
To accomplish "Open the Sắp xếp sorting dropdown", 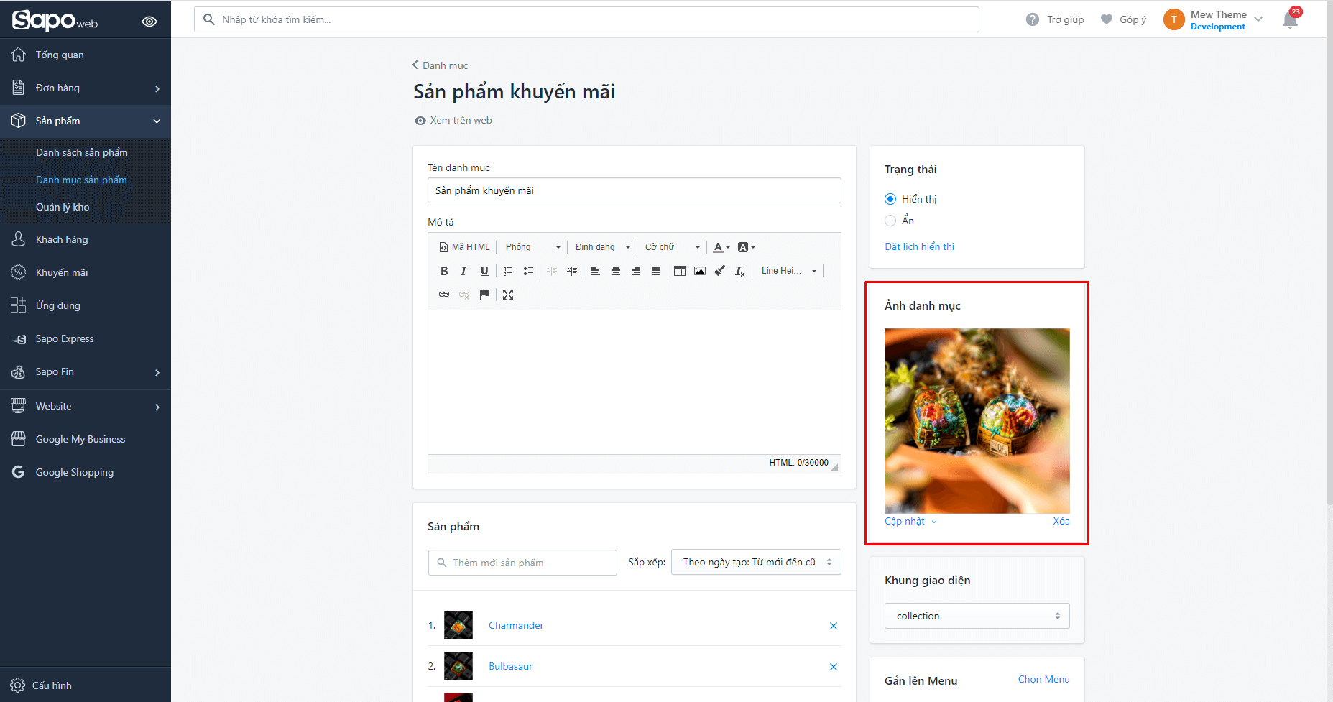I will coord(756,562).
